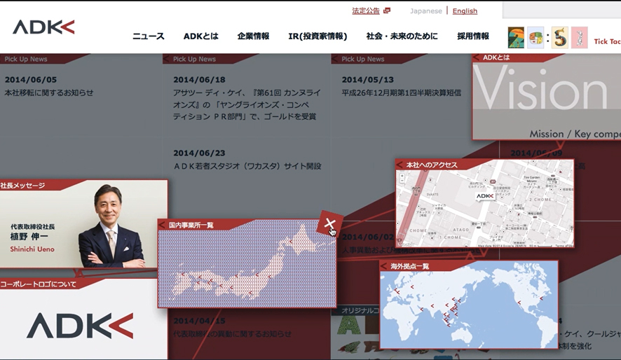621x360 pixels.
Task: Click the 2014/06/23 date text
Action: [199, 153]
